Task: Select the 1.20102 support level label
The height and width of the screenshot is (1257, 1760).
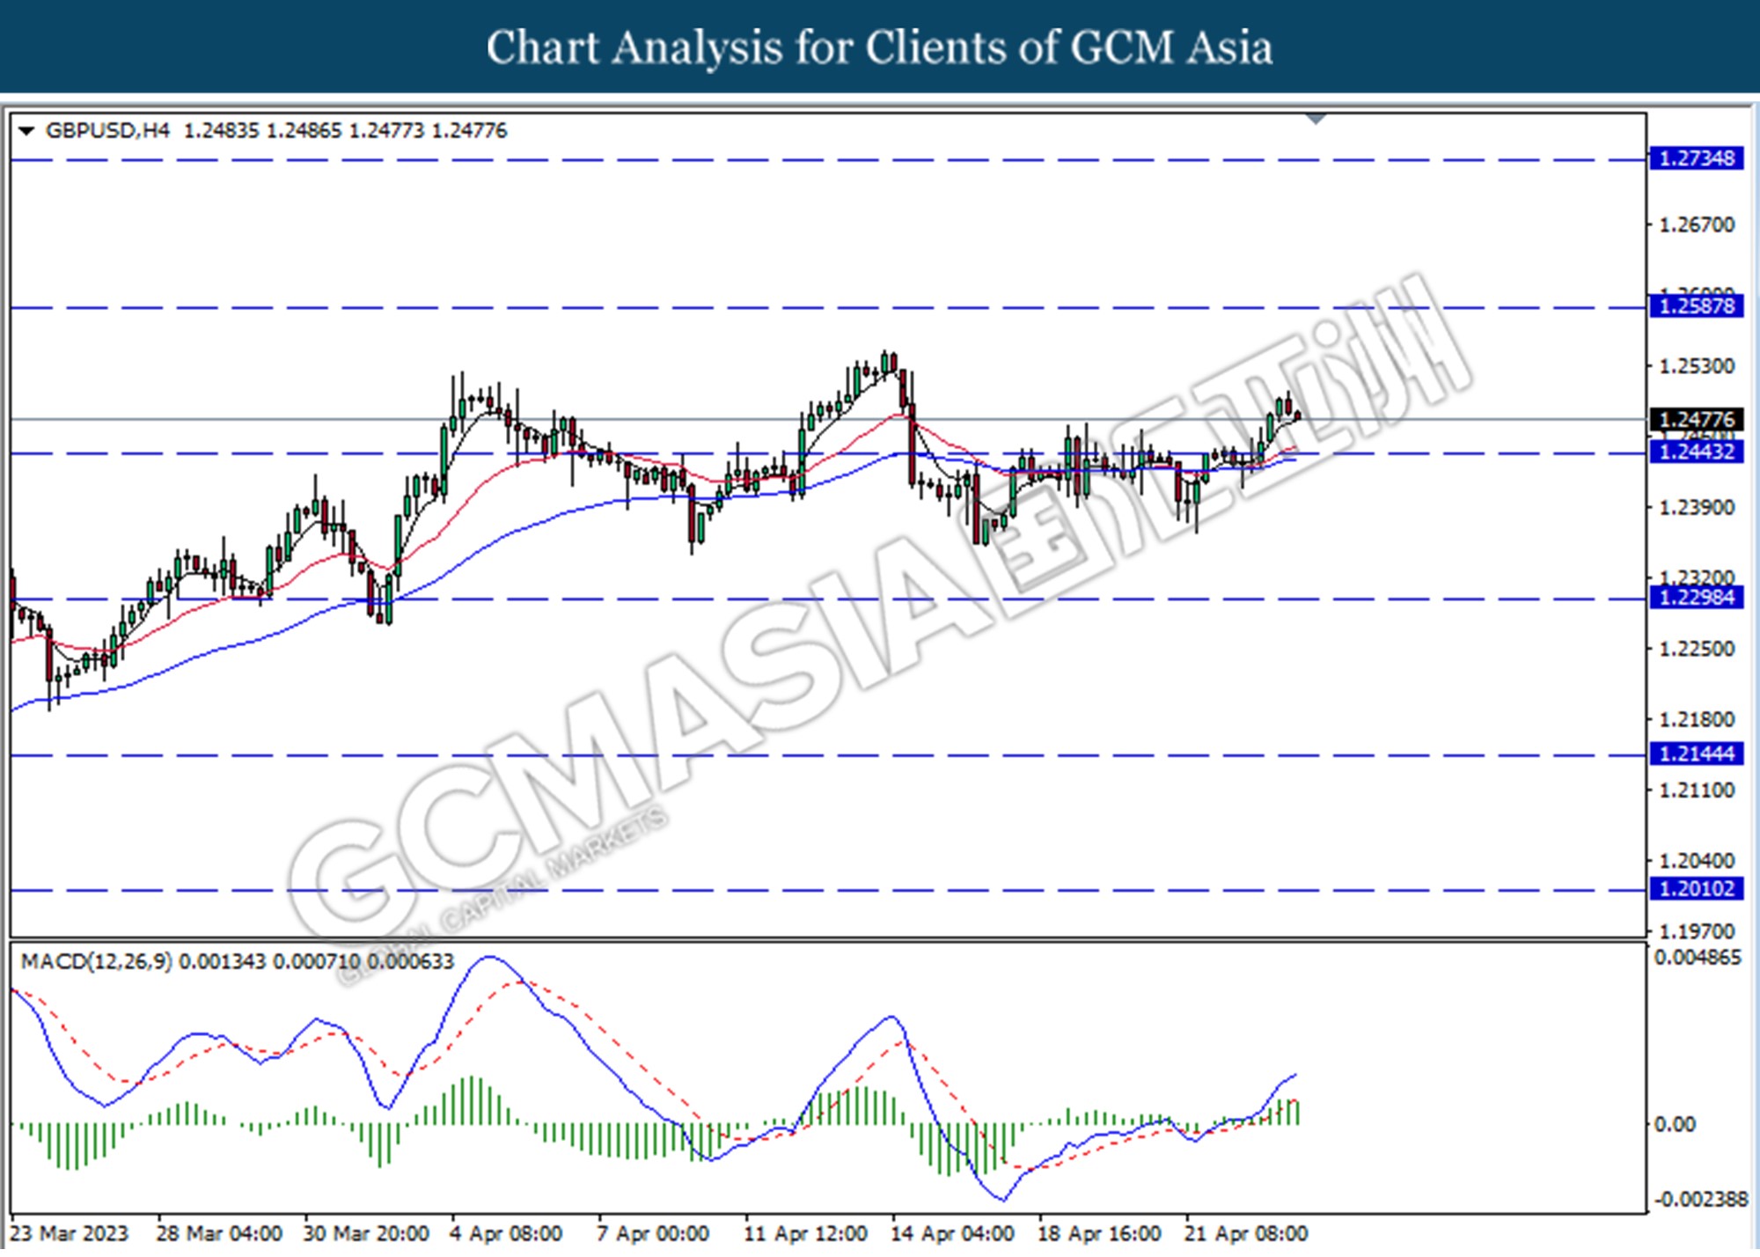Action: 1696,889
